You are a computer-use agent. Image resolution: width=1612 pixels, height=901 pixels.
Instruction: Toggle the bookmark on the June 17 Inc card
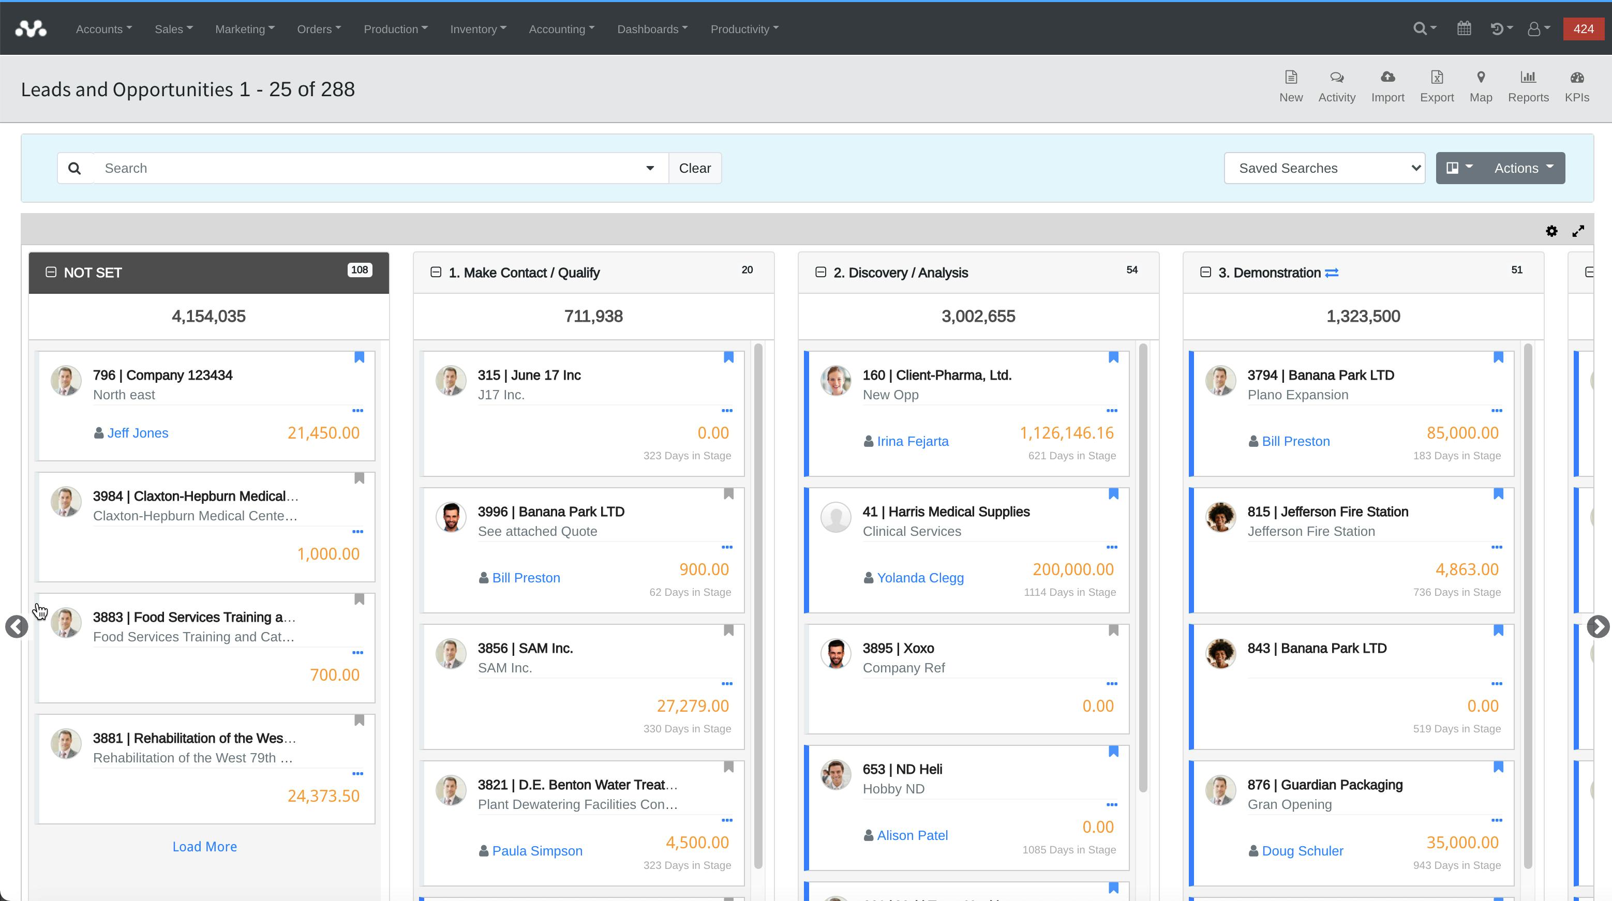click(729, 357)
